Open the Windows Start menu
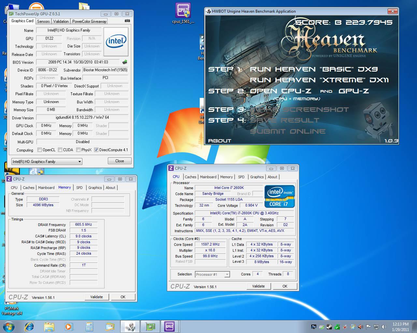417x333 pixels. tap(8, 326)
